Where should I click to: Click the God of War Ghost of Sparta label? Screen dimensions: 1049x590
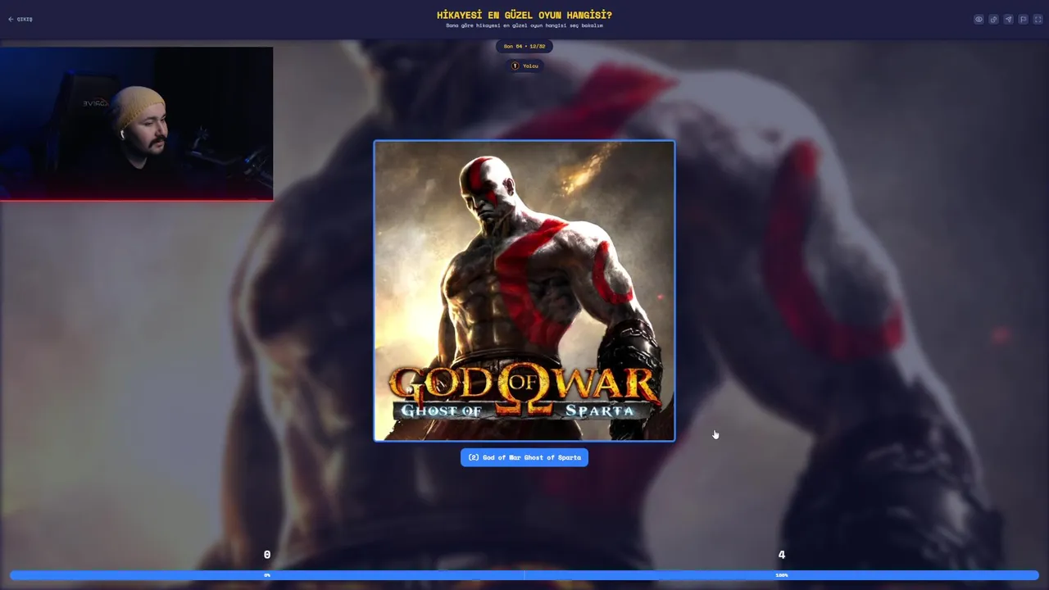[524, 457]
